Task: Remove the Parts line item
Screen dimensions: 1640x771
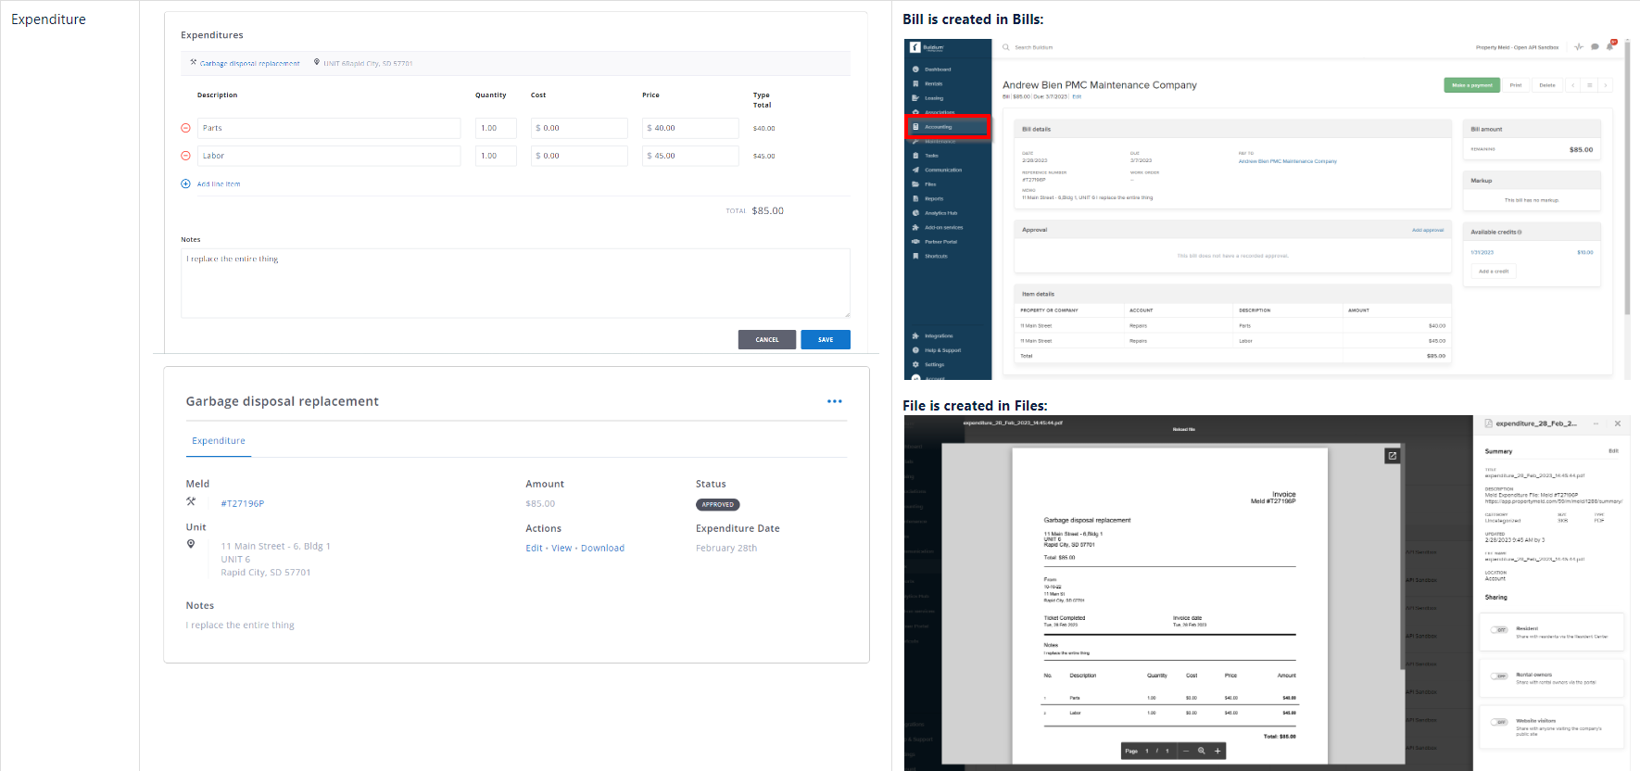Action: click(185, 128)
